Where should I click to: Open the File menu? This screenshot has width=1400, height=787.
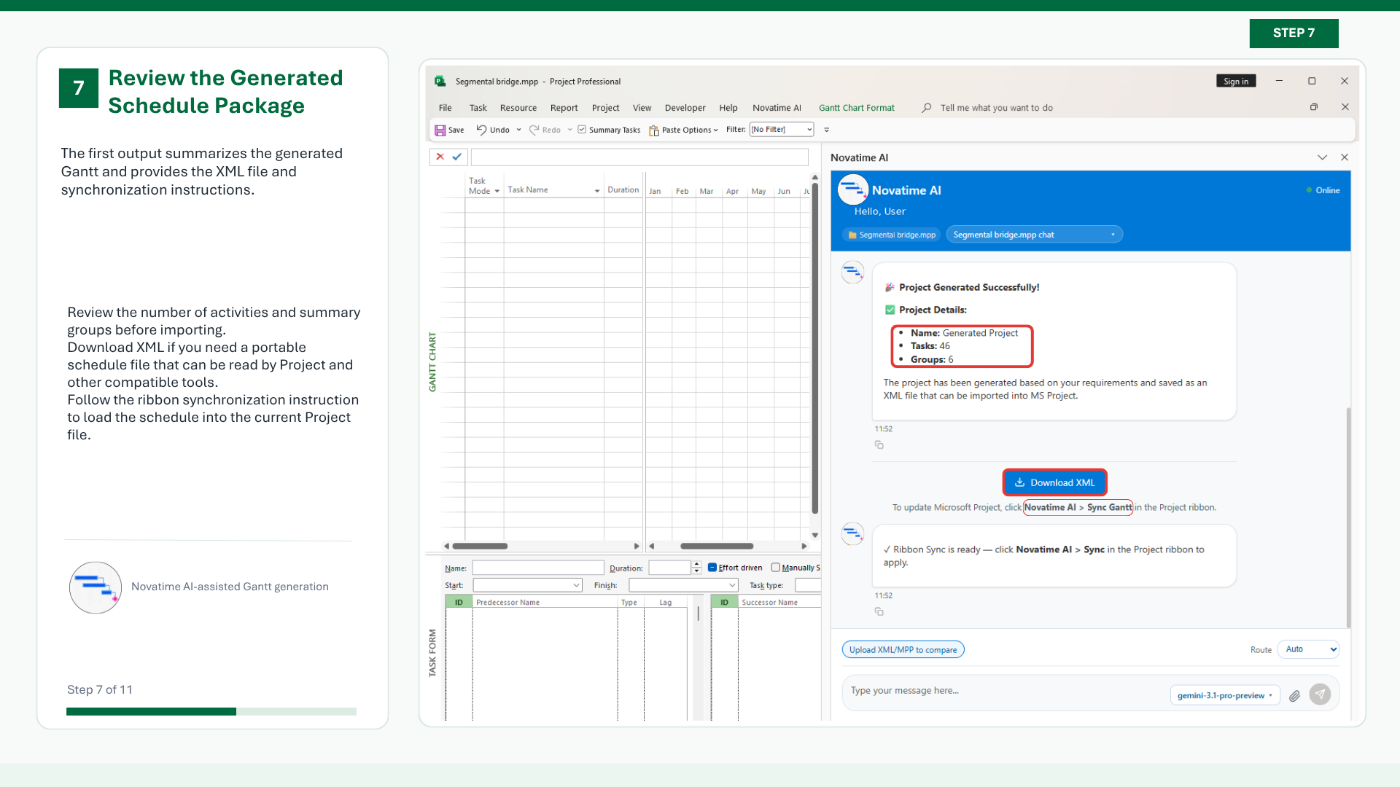click(446, 108)
